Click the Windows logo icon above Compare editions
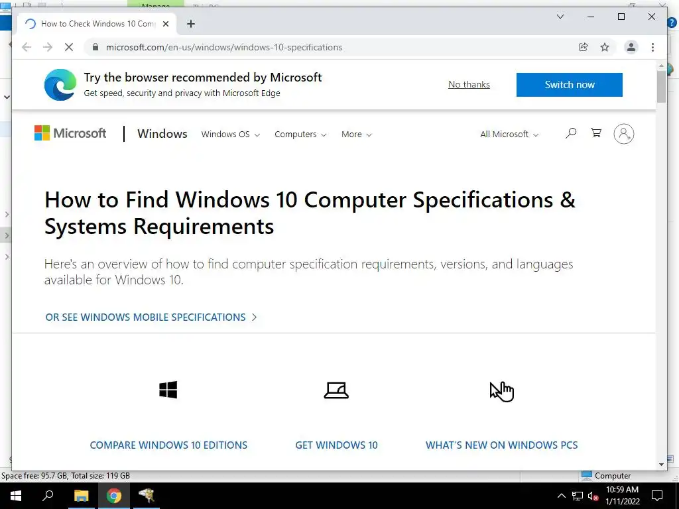The width and height of the screenshot is (679, 509). click(168, 390)
